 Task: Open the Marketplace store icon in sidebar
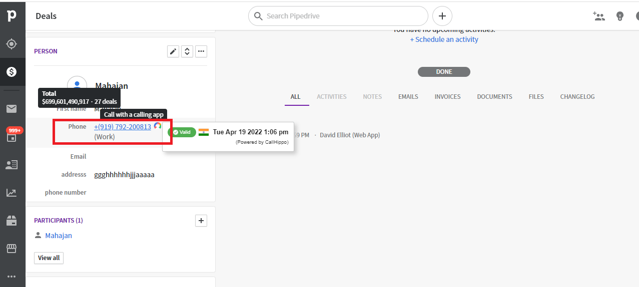(x=12, y=248)
